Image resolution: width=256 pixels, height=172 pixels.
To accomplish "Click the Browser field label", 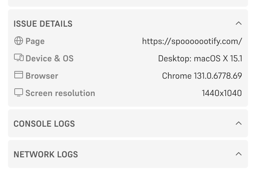I will tap(42, 76).
